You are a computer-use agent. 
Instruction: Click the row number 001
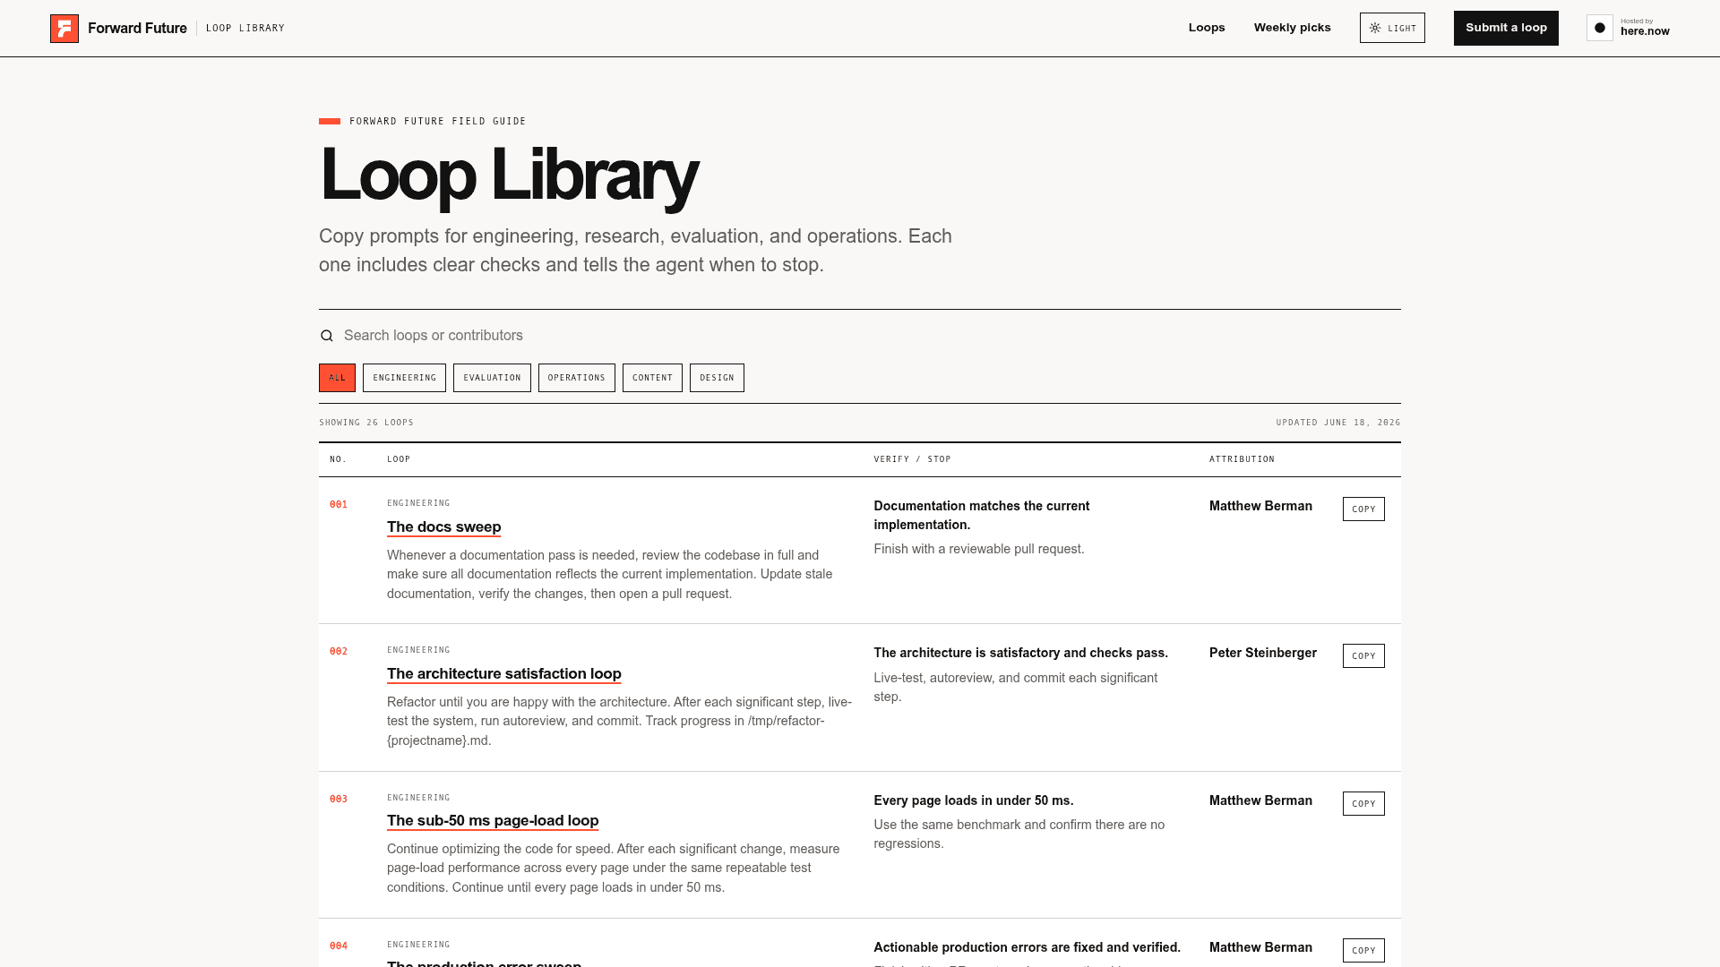point(339,505)
